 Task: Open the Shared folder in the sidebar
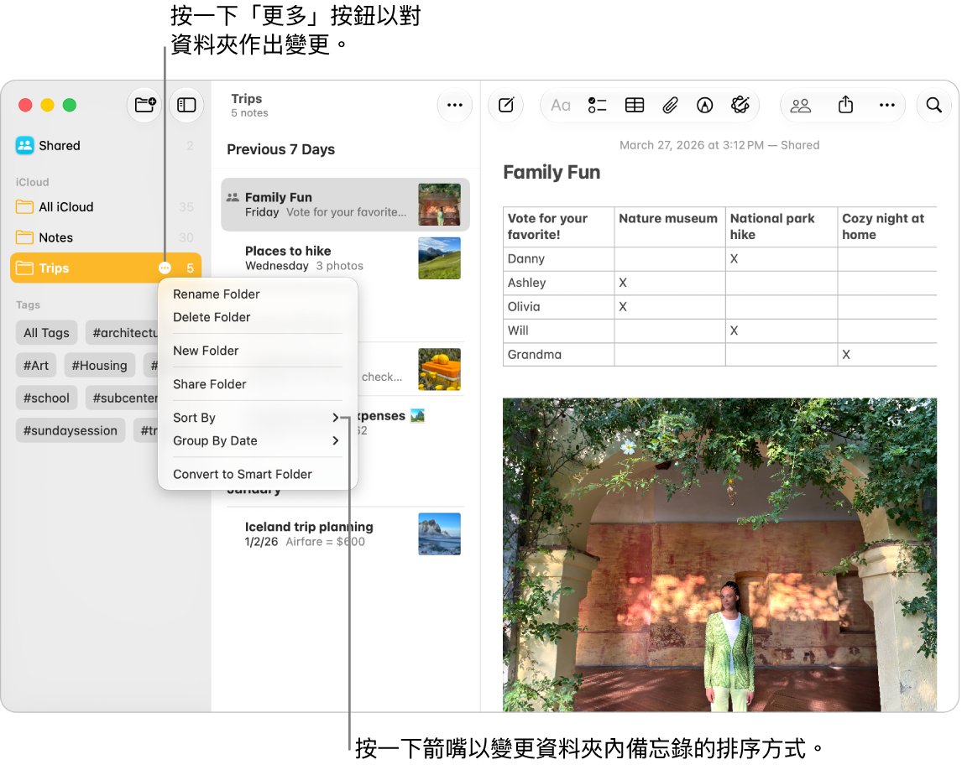(106, 145)
